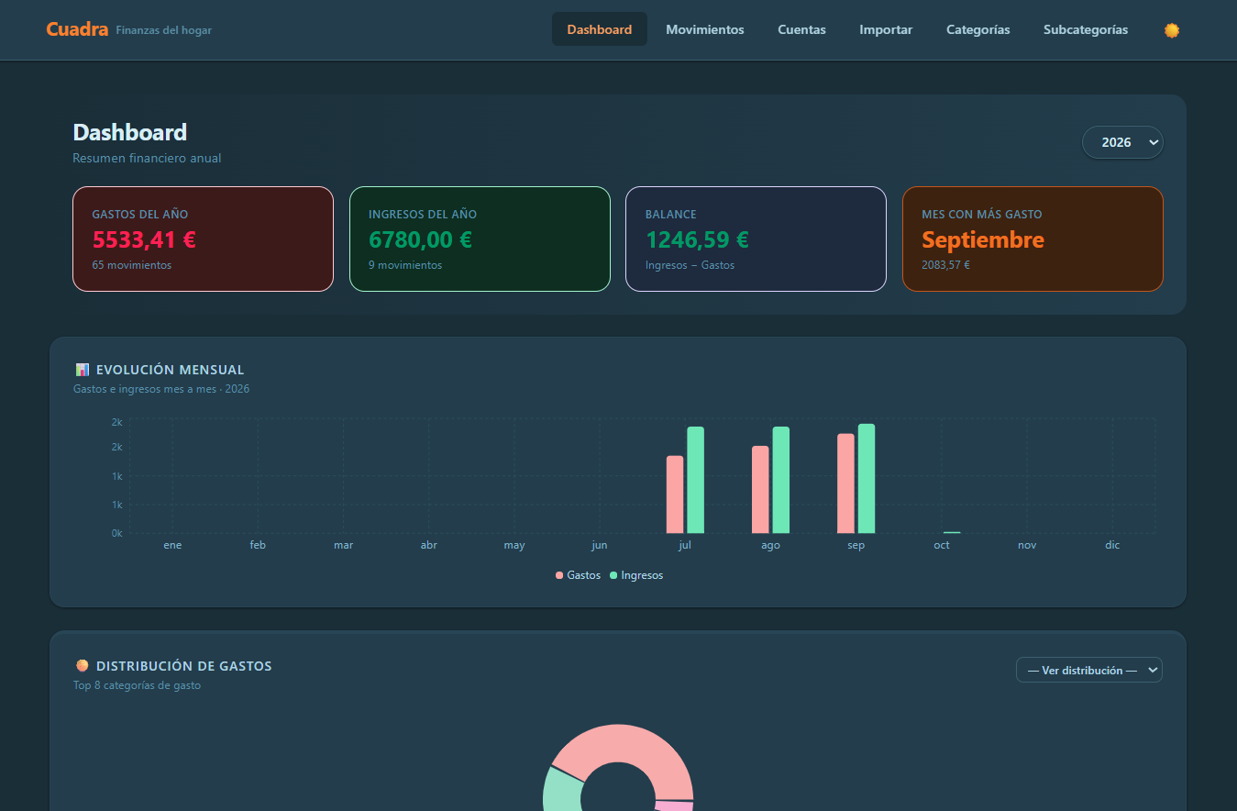This screenshot has width=1237, height=811.
Task: Click the ene label on the chart axis
Action: coord(172,545)
